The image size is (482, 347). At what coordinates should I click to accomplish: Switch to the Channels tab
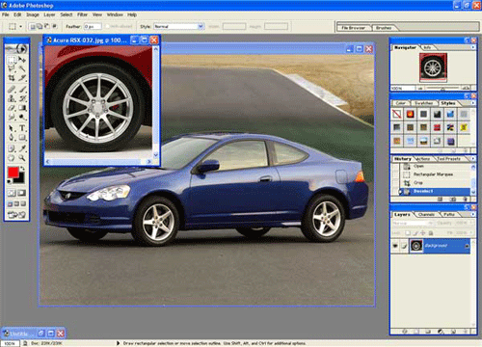[x=426, y=214]
